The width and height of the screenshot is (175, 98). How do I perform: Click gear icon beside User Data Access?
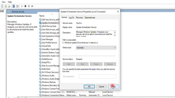point(40,29)
